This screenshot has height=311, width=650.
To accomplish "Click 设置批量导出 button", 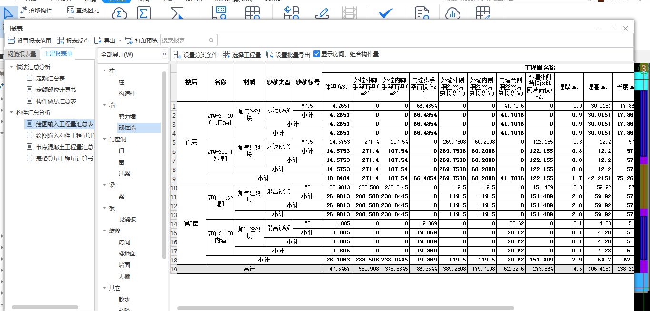I will [288, 55].
